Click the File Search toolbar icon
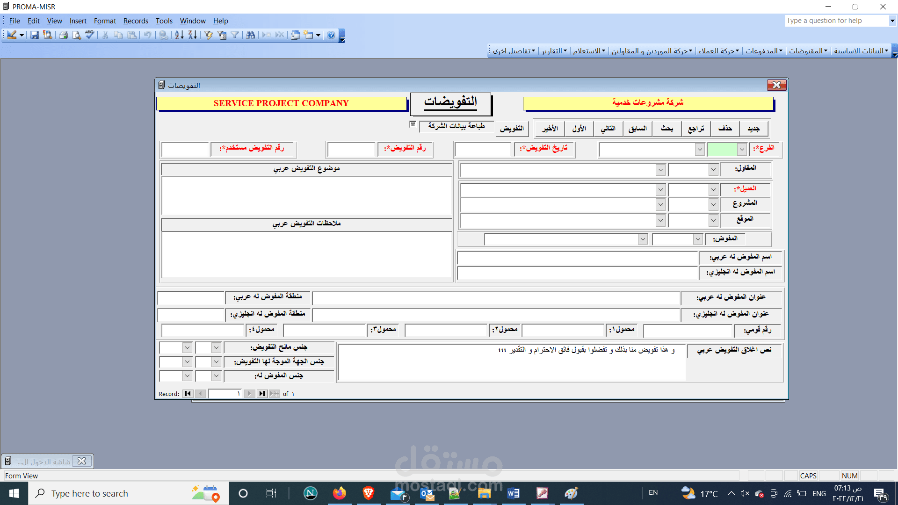Image resolution: width=898 pixels, height=505 pixels. click(48, 35)
